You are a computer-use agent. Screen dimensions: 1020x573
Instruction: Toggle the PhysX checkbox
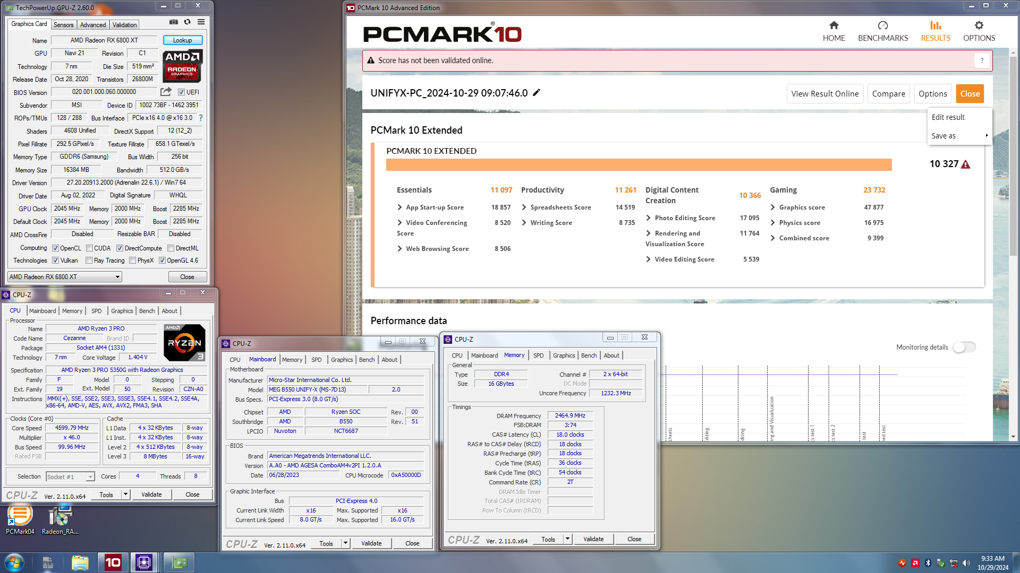coord(133,261)
